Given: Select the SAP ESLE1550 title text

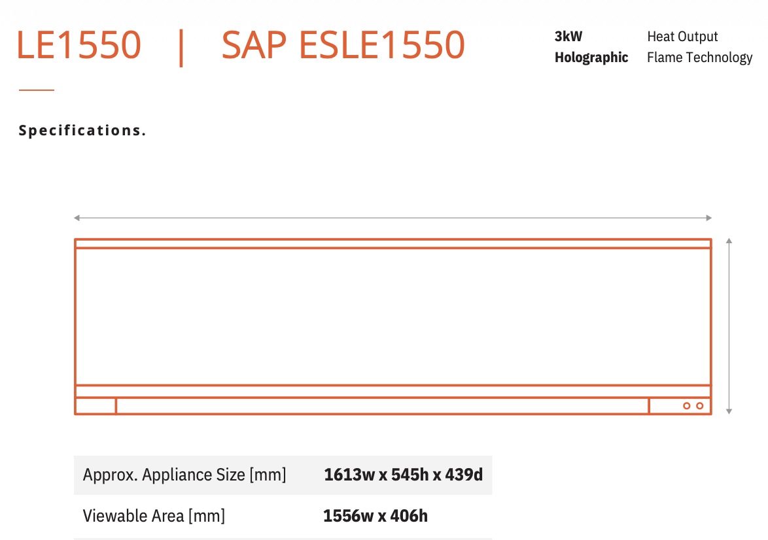Looking at the screenshot, I should point(343,45).
